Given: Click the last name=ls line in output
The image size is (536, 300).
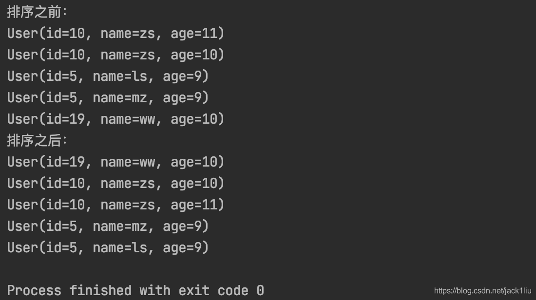Looking at the screenshot, I should 108,248.
